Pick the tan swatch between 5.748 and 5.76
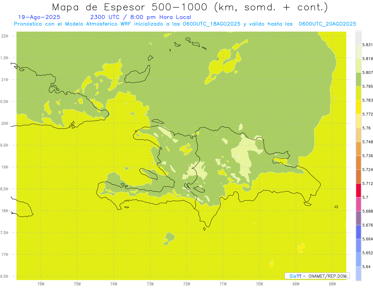The width and height of the screenshot is (373, 288). coord(358,135)
